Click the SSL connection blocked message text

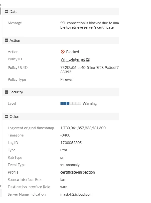coord(90,25)
